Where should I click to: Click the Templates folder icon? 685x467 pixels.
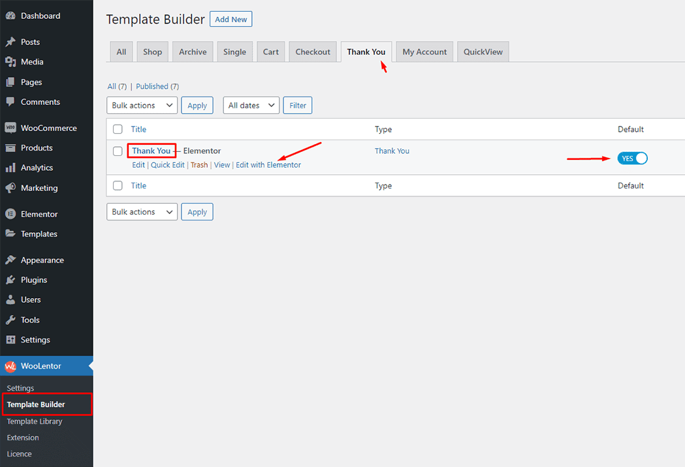tap(10, 234)
